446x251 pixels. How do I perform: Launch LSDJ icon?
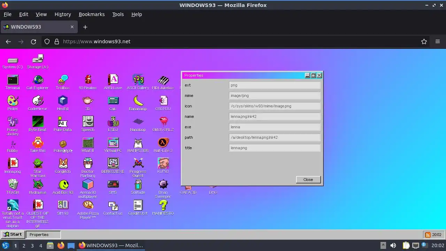113,124
